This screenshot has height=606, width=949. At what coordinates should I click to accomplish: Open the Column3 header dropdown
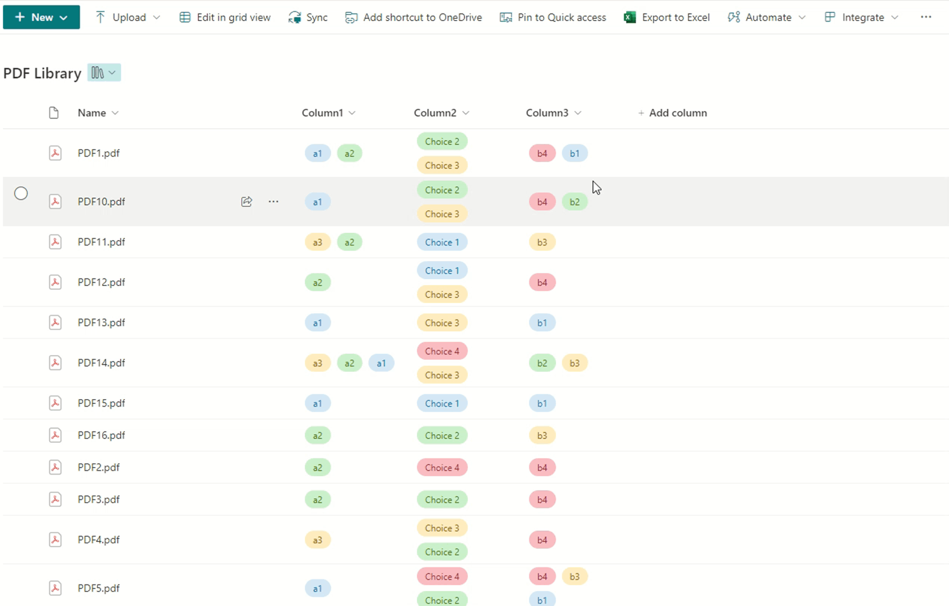(x=578, y=113)
